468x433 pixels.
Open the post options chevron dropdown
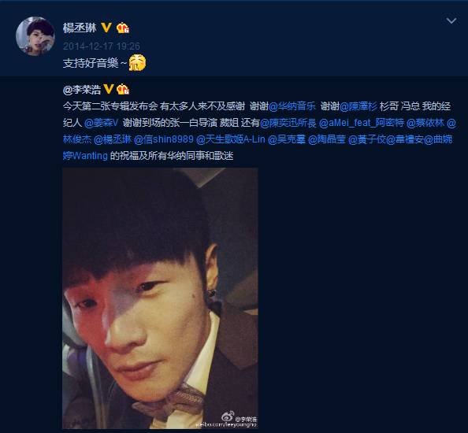click(x=451, y=20)
